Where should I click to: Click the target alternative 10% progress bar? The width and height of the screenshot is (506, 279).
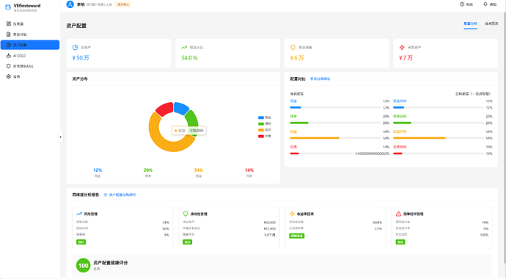[x=439, y=153]
